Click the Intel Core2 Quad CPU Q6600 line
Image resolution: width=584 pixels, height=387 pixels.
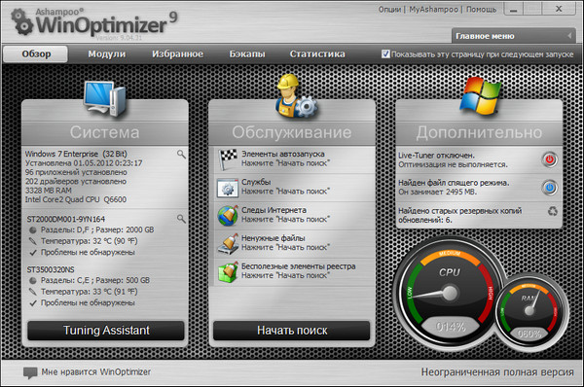pyautogui.click(x=76, y=199)
